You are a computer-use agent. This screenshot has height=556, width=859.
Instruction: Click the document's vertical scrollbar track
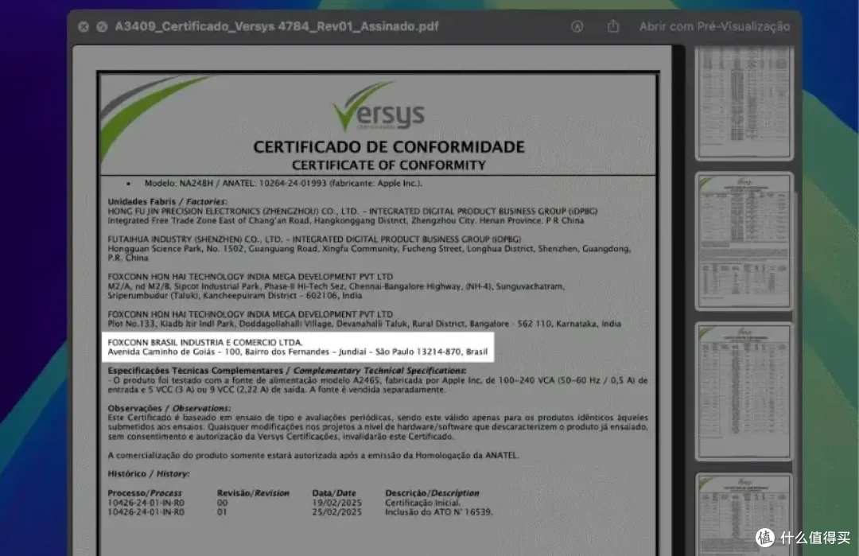[x=678, y=300]
